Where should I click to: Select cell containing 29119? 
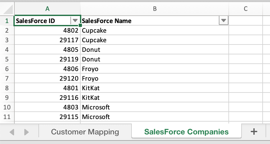coord(47,59)
